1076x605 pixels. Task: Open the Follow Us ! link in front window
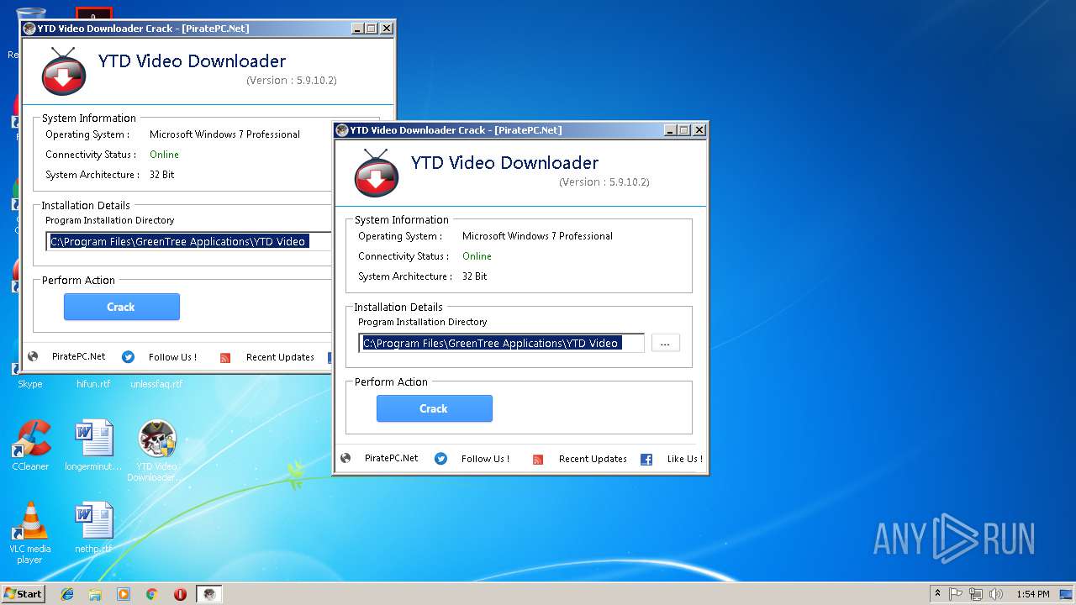tap(485, 459)
